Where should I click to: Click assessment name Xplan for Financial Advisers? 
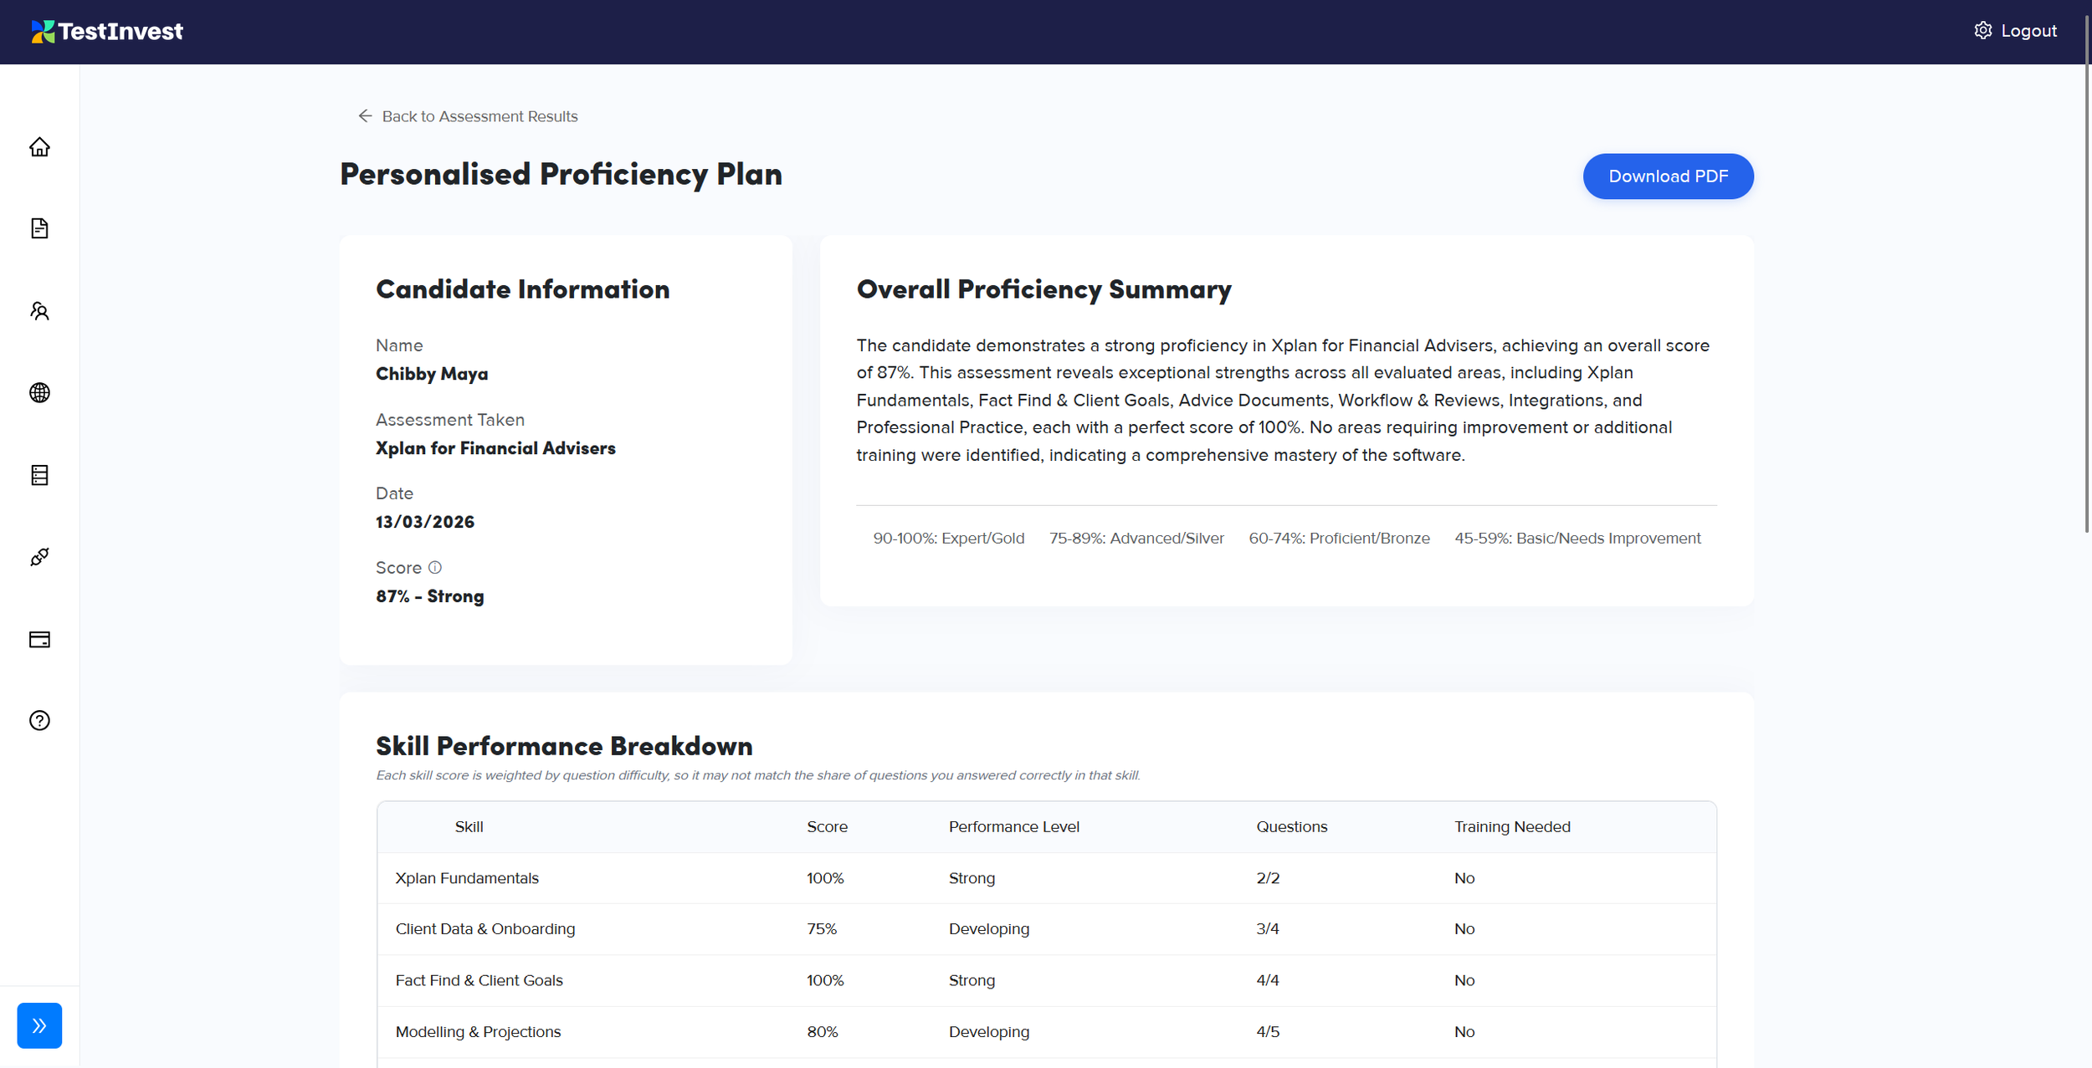[495, 448]
